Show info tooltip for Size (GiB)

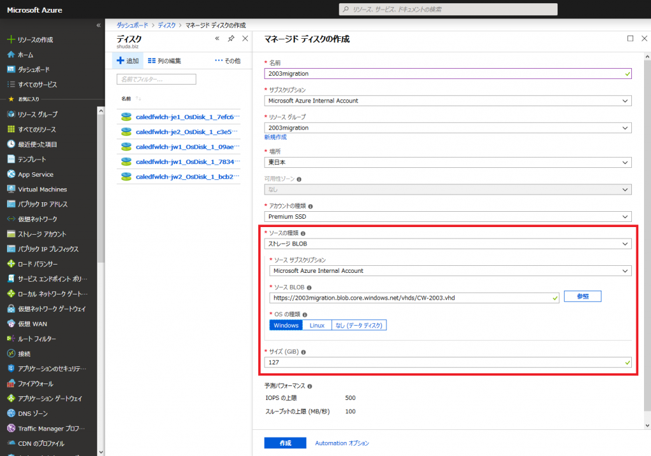pos(303,352)
